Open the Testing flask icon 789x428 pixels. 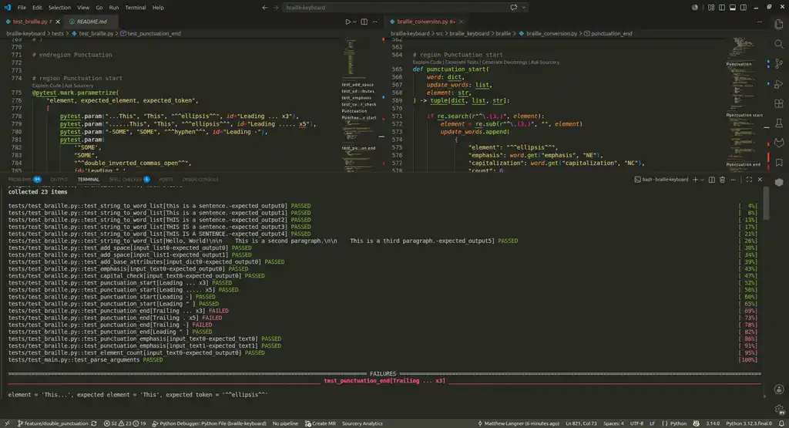(x=779, y=123)
